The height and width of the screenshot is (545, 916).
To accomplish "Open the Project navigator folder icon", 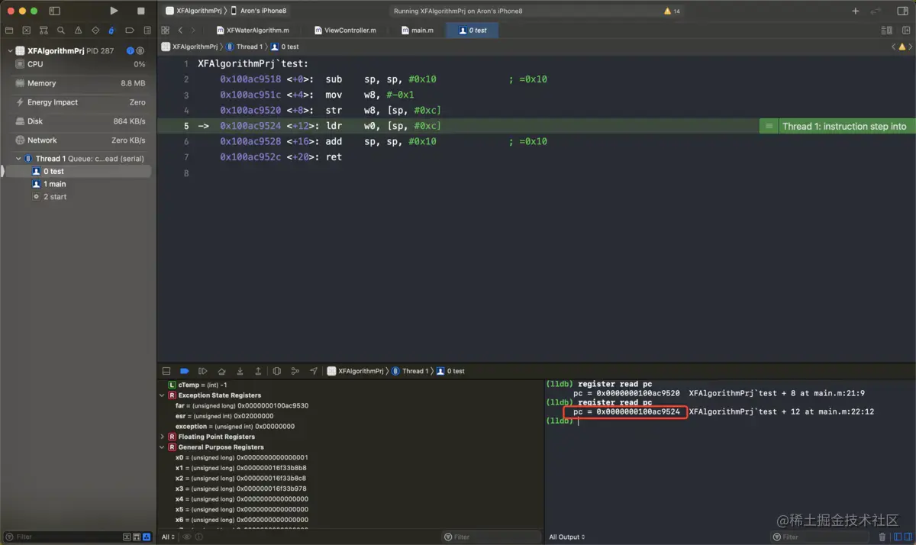I will point(9,31).
